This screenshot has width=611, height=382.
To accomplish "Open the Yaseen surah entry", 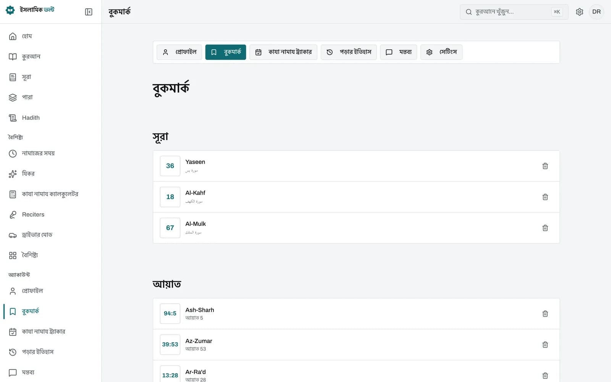I will [x=356, y=166].
